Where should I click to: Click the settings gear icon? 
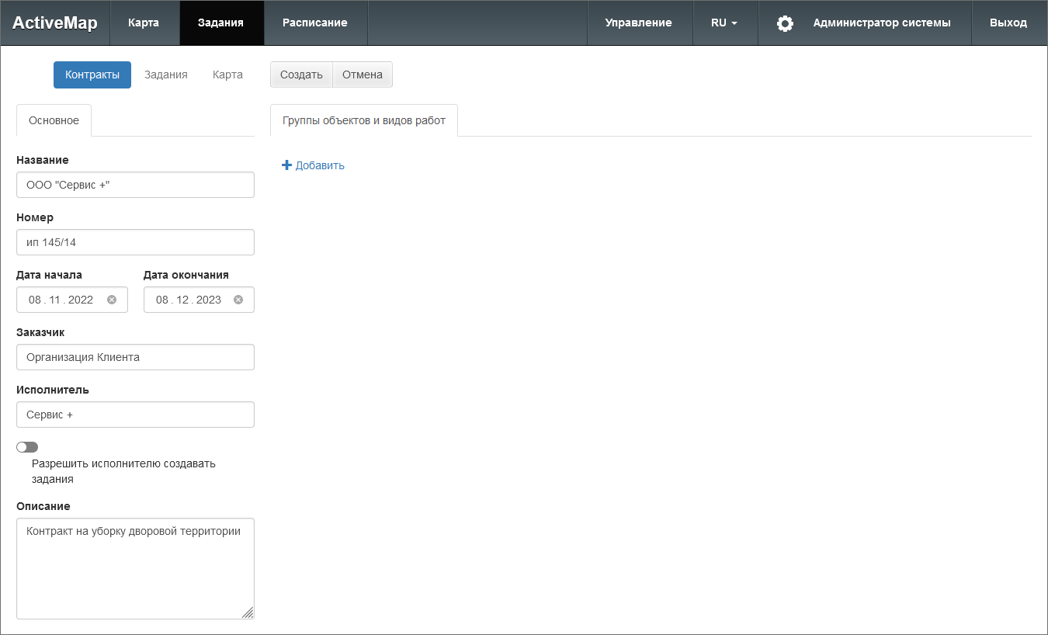click(785, 23)
